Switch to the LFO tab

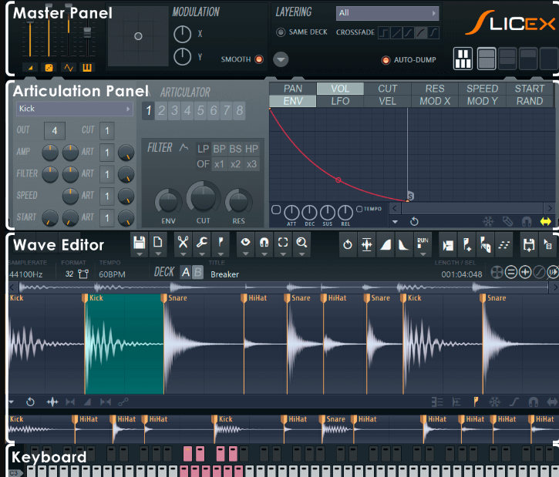click(x=340, y=101)
